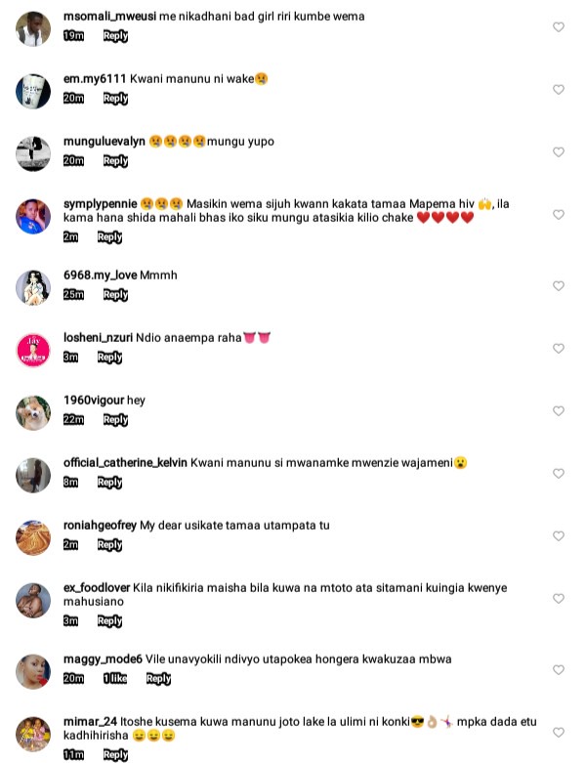The image size is (586, 763).
Task: Open losheni_nzuri's pink profile picture
Action: 33,350
